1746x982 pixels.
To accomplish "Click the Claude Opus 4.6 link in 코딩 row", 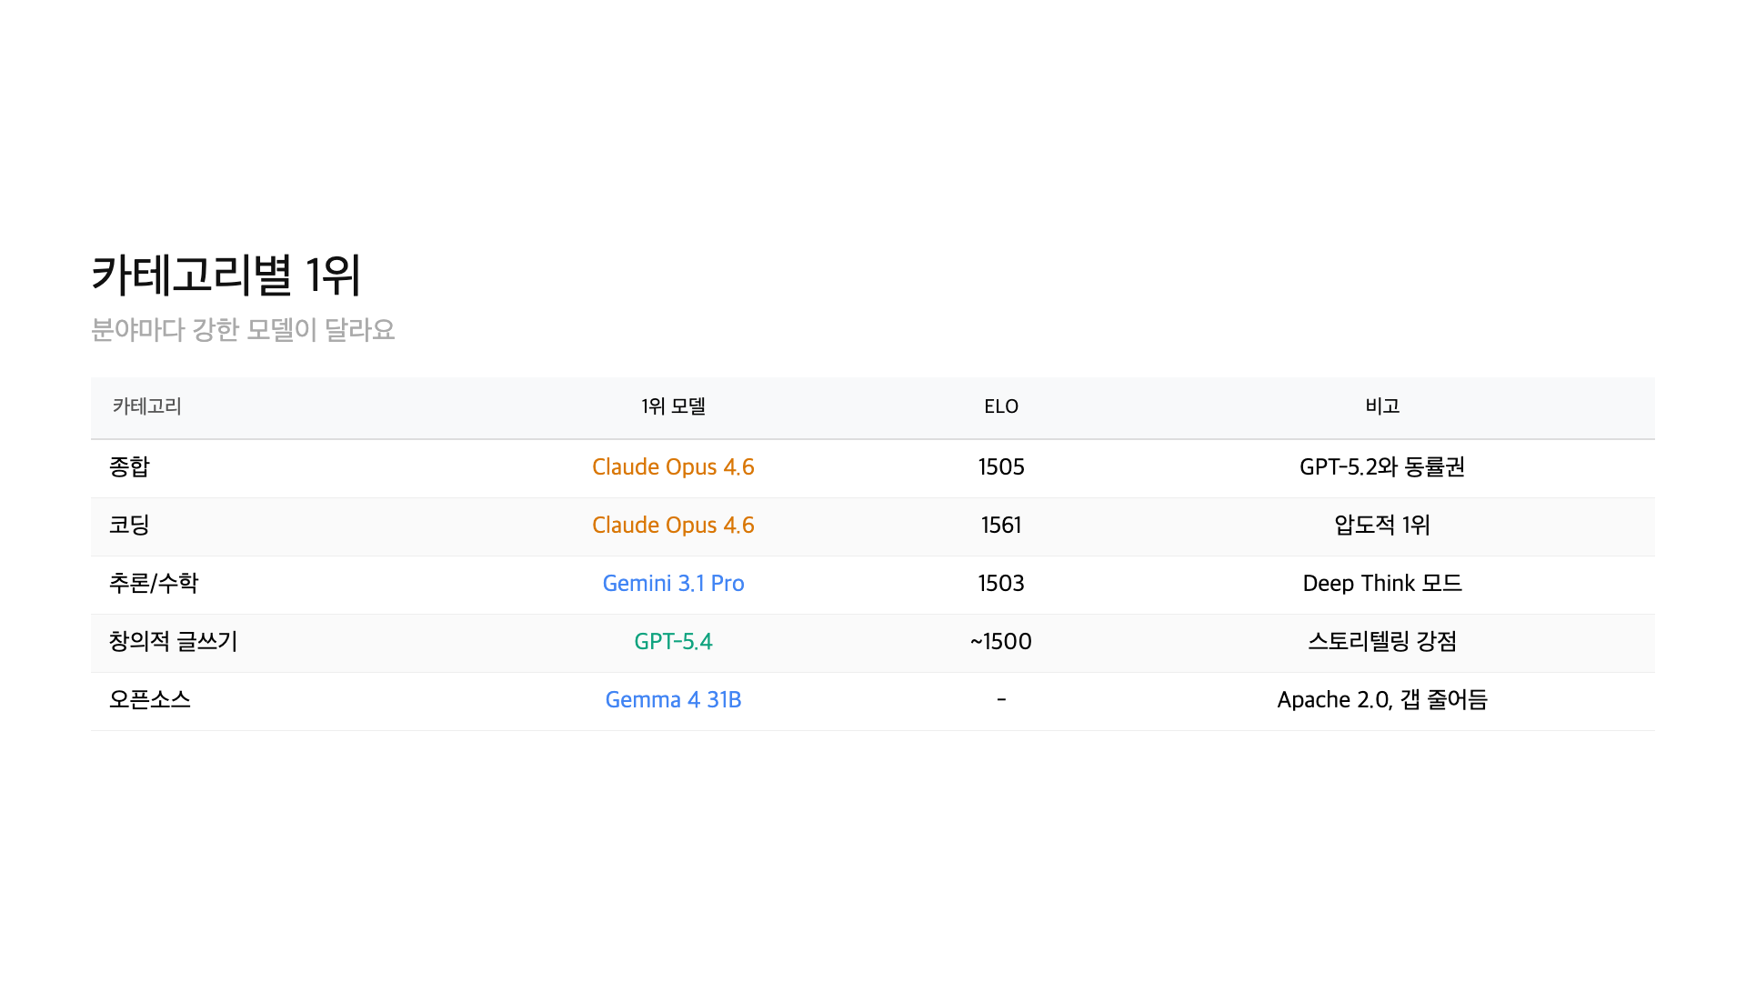I will pyautogui.click(x=673, y=525).
